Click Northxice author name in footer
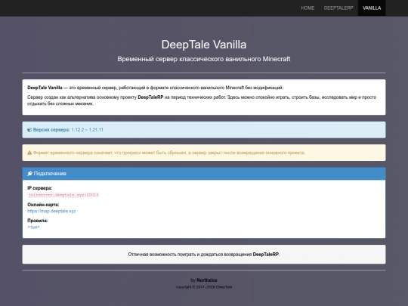This screenshot has height=306, width=408. [x=207, y=280]
